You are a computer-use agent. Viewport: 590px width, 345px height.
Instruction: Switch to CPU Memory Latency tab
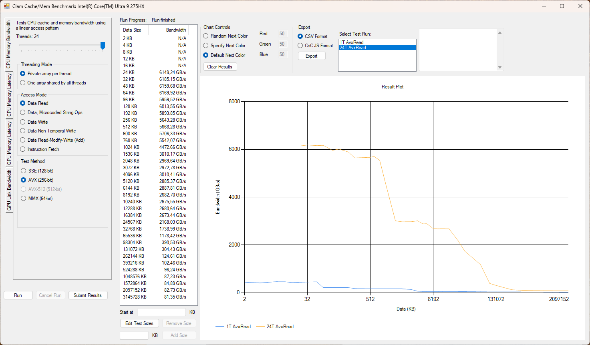coord(9,95)
